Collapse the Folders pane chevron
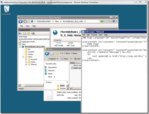This screenshot has height=114, width=149. click(x=67, y=82)
